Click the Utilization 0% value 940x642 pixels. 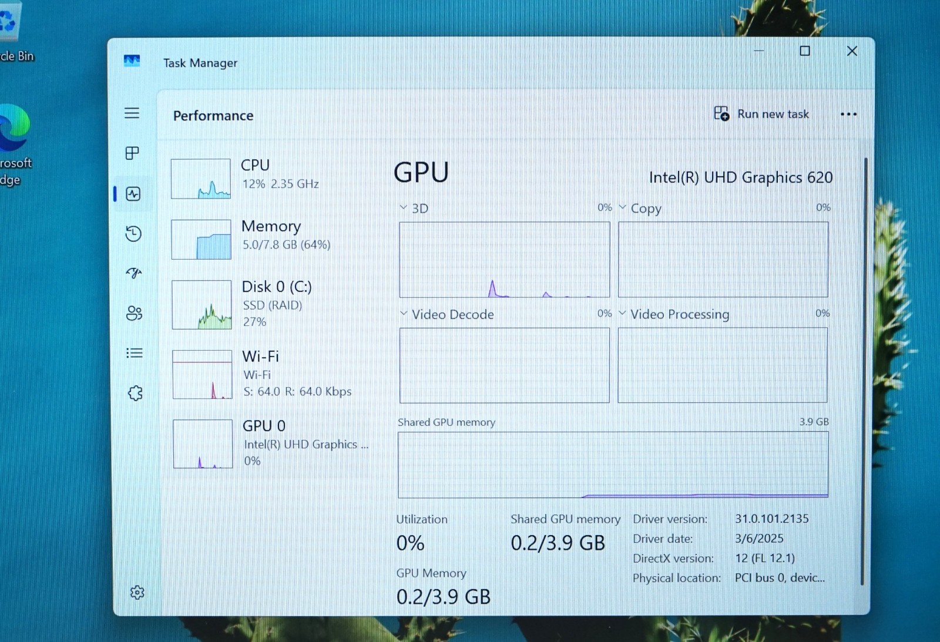tap(410, 543)
